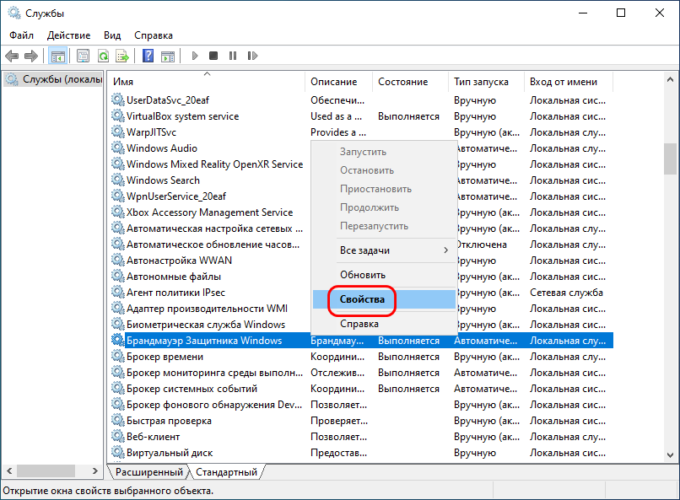The width and height of the screenshot is (680, 500).
Task: Click the gear icon beside UserDataSvc_20eaf
Action: (117, 99)
